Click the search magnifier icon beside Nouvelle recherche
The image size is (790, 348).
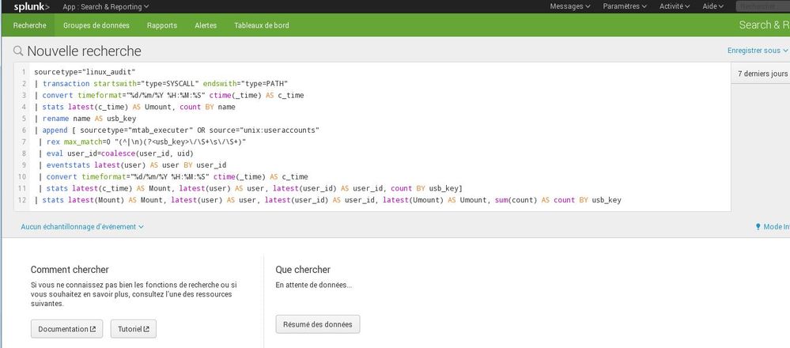click(18, 51)
